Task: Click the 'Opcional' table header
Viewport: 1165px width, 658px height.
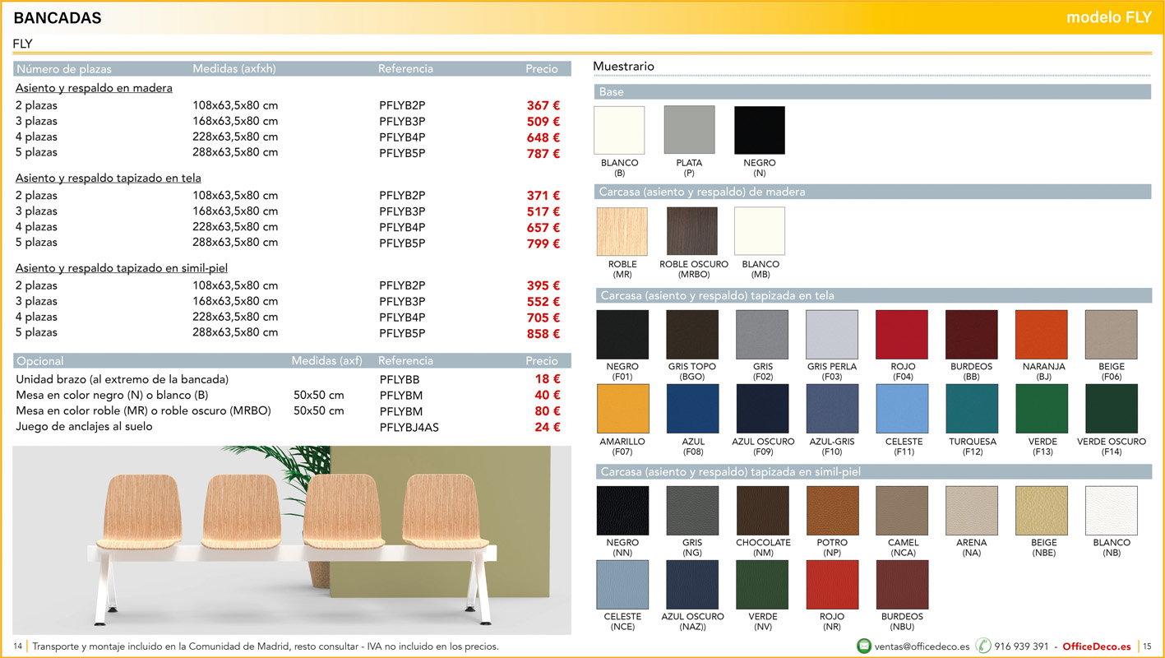Action: (39, 361)
